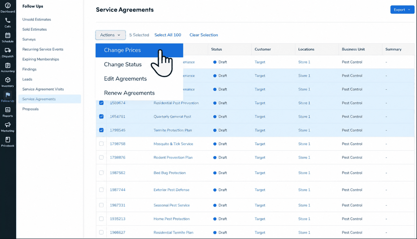Open the Schedule calendar icon
This screenshot has width=417, height=239.
tap(8, 35)
